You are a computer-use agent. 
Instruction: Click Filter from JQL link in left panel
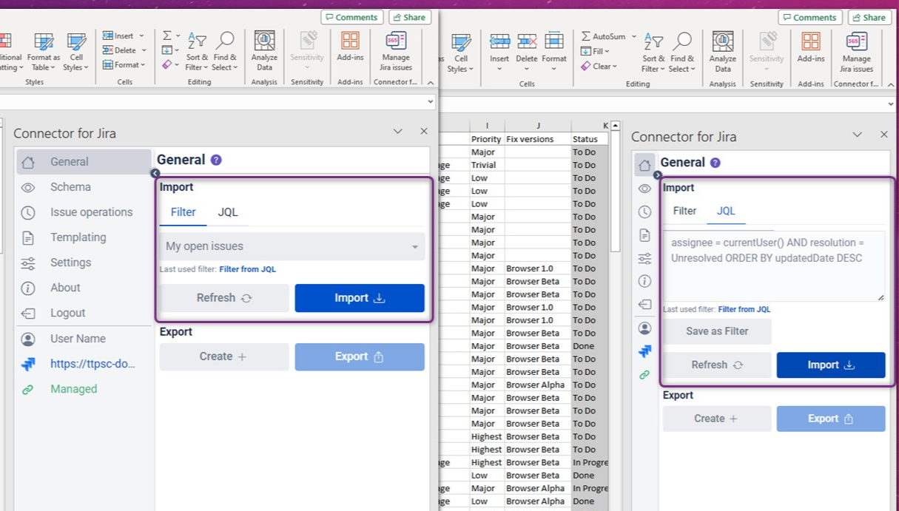tap(247, 269)
